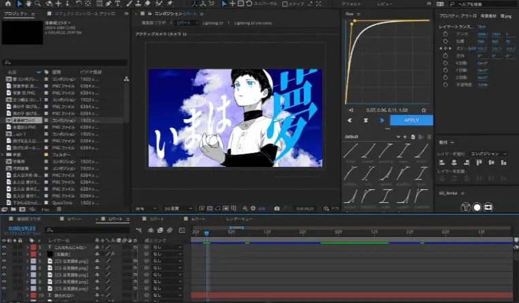The width and height of the screenshot is (519, 303).
Task: Click the arrow icon in GG_Bunkai panel
Action: click(488, 208)
